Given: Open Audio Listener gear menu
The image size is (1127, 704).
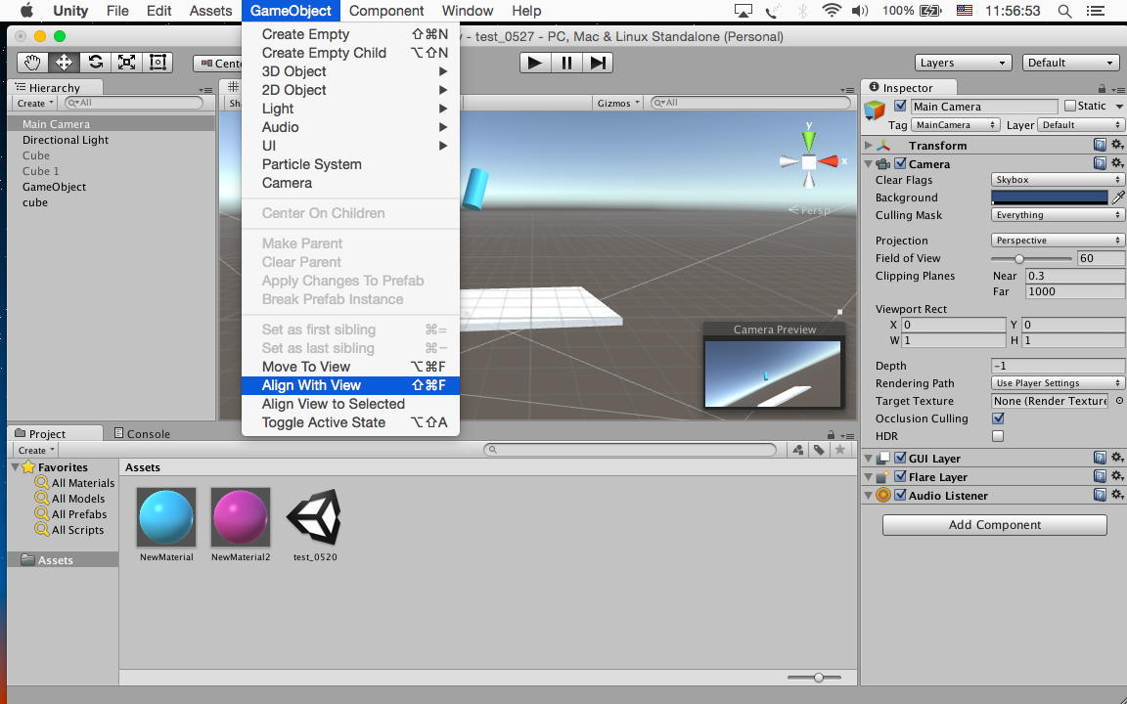Looking at the screenshot, I should coord(1117,495).
